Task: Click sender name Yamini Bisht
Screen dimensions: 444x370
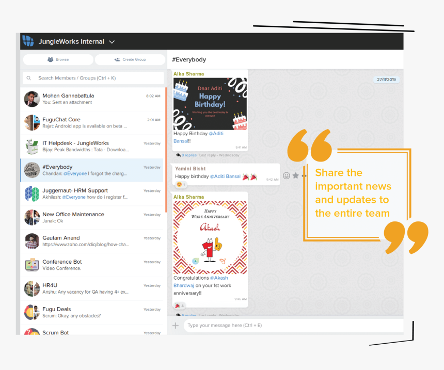Action: 191,169
